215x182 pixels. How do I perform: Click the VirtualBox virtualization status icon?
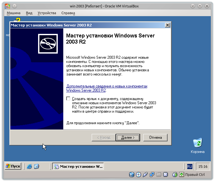(165, 175)
